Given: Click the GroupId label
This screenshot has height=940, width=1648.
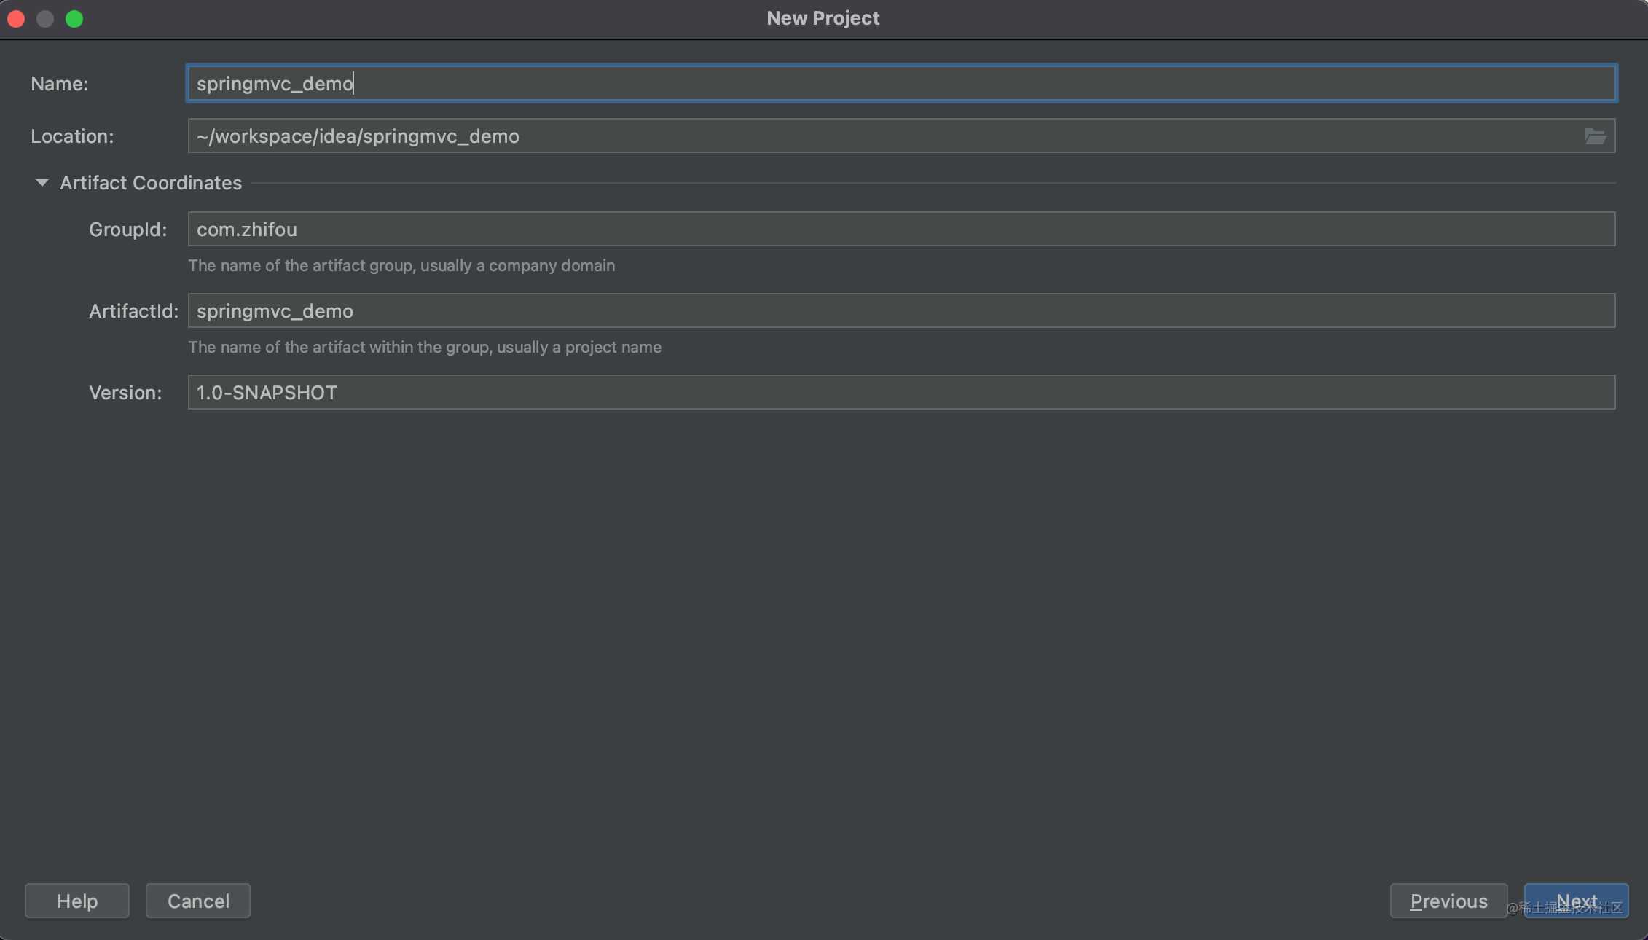Looking at the screenshot, I should (127, 230).
